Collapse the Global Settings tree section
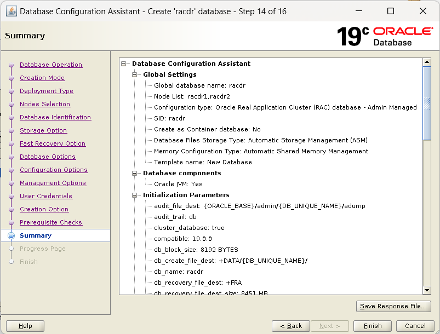Screen dimensions: 440x334 pyautogui.click(x=135, y=74)
